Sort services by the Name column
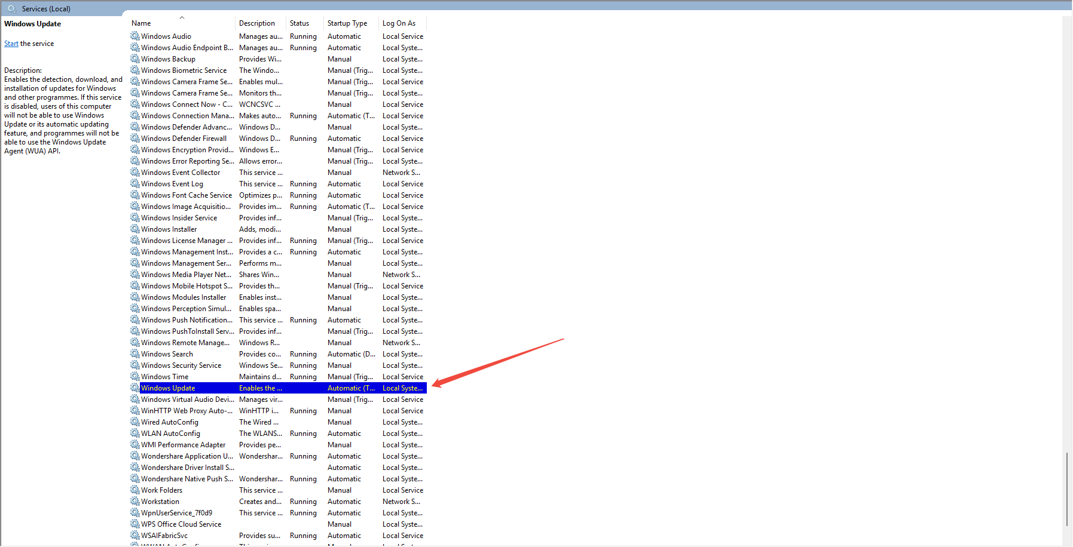Viewport: 1073px width, 547px height. (x=141, y=23)
